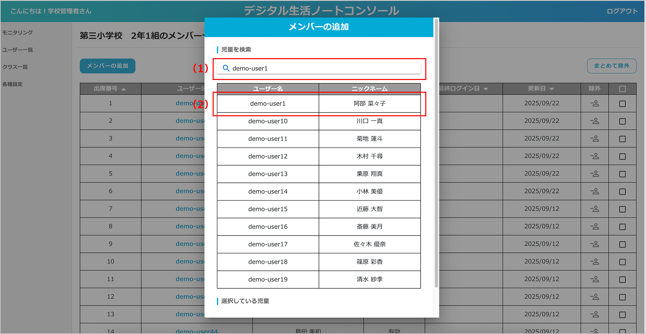
Task: Click remove-user icon for attendance number 3
Action: pyautogui.click(x=595, y=139)
